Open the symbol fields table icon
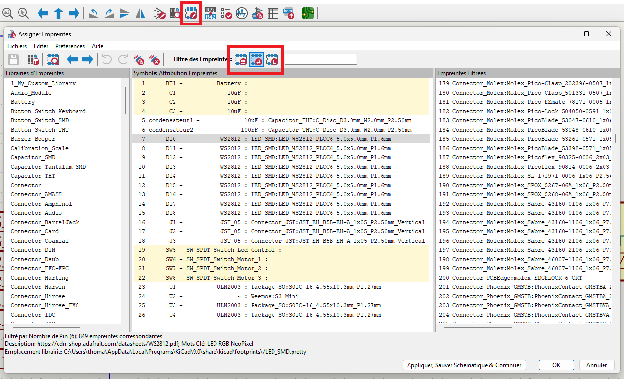Screen dimensions: 624x379 [273, 14]
